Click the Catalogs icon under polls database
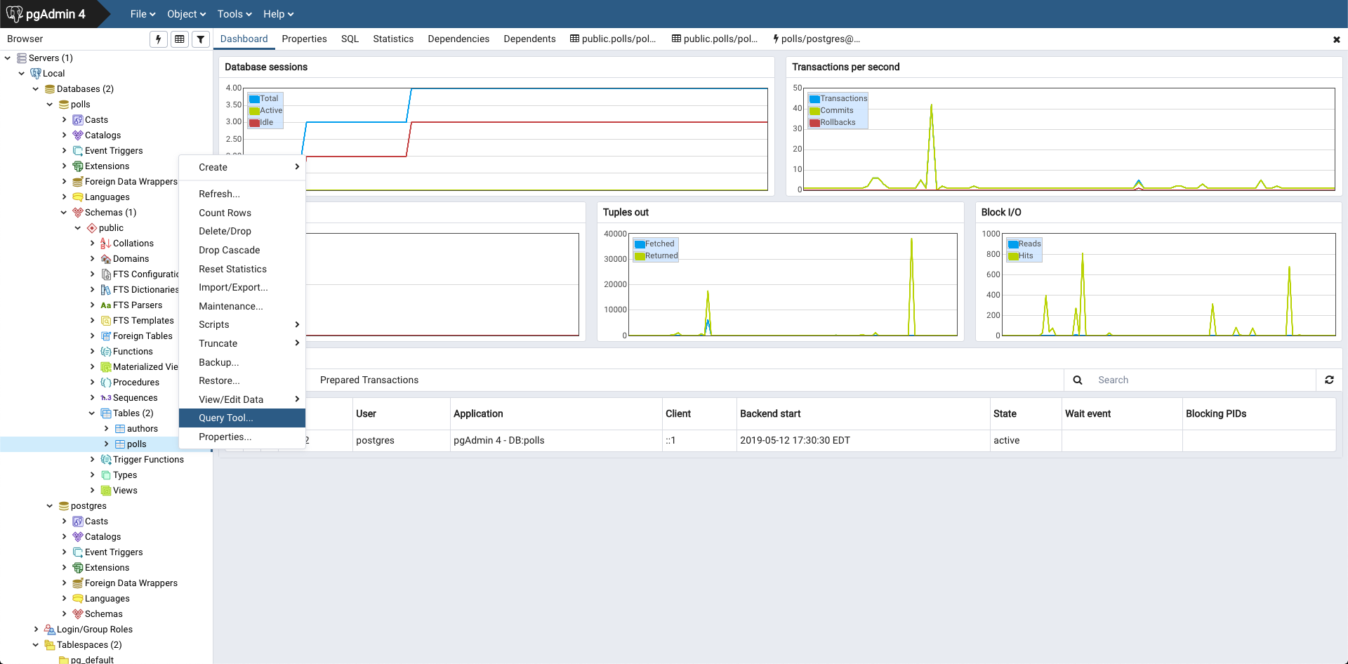1348x664 pixels. [x=78, y=135]
